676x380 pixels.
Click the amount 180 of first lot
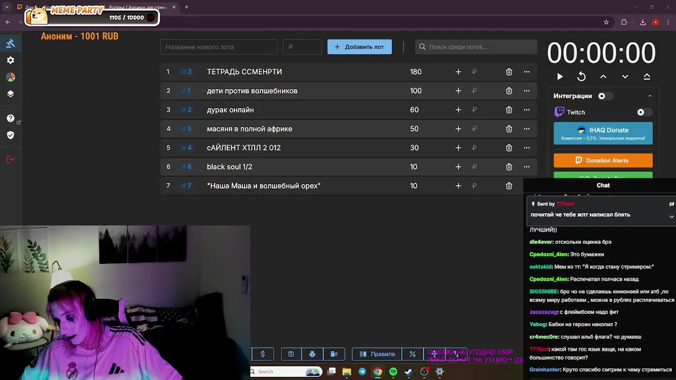[x=416, y=72]
